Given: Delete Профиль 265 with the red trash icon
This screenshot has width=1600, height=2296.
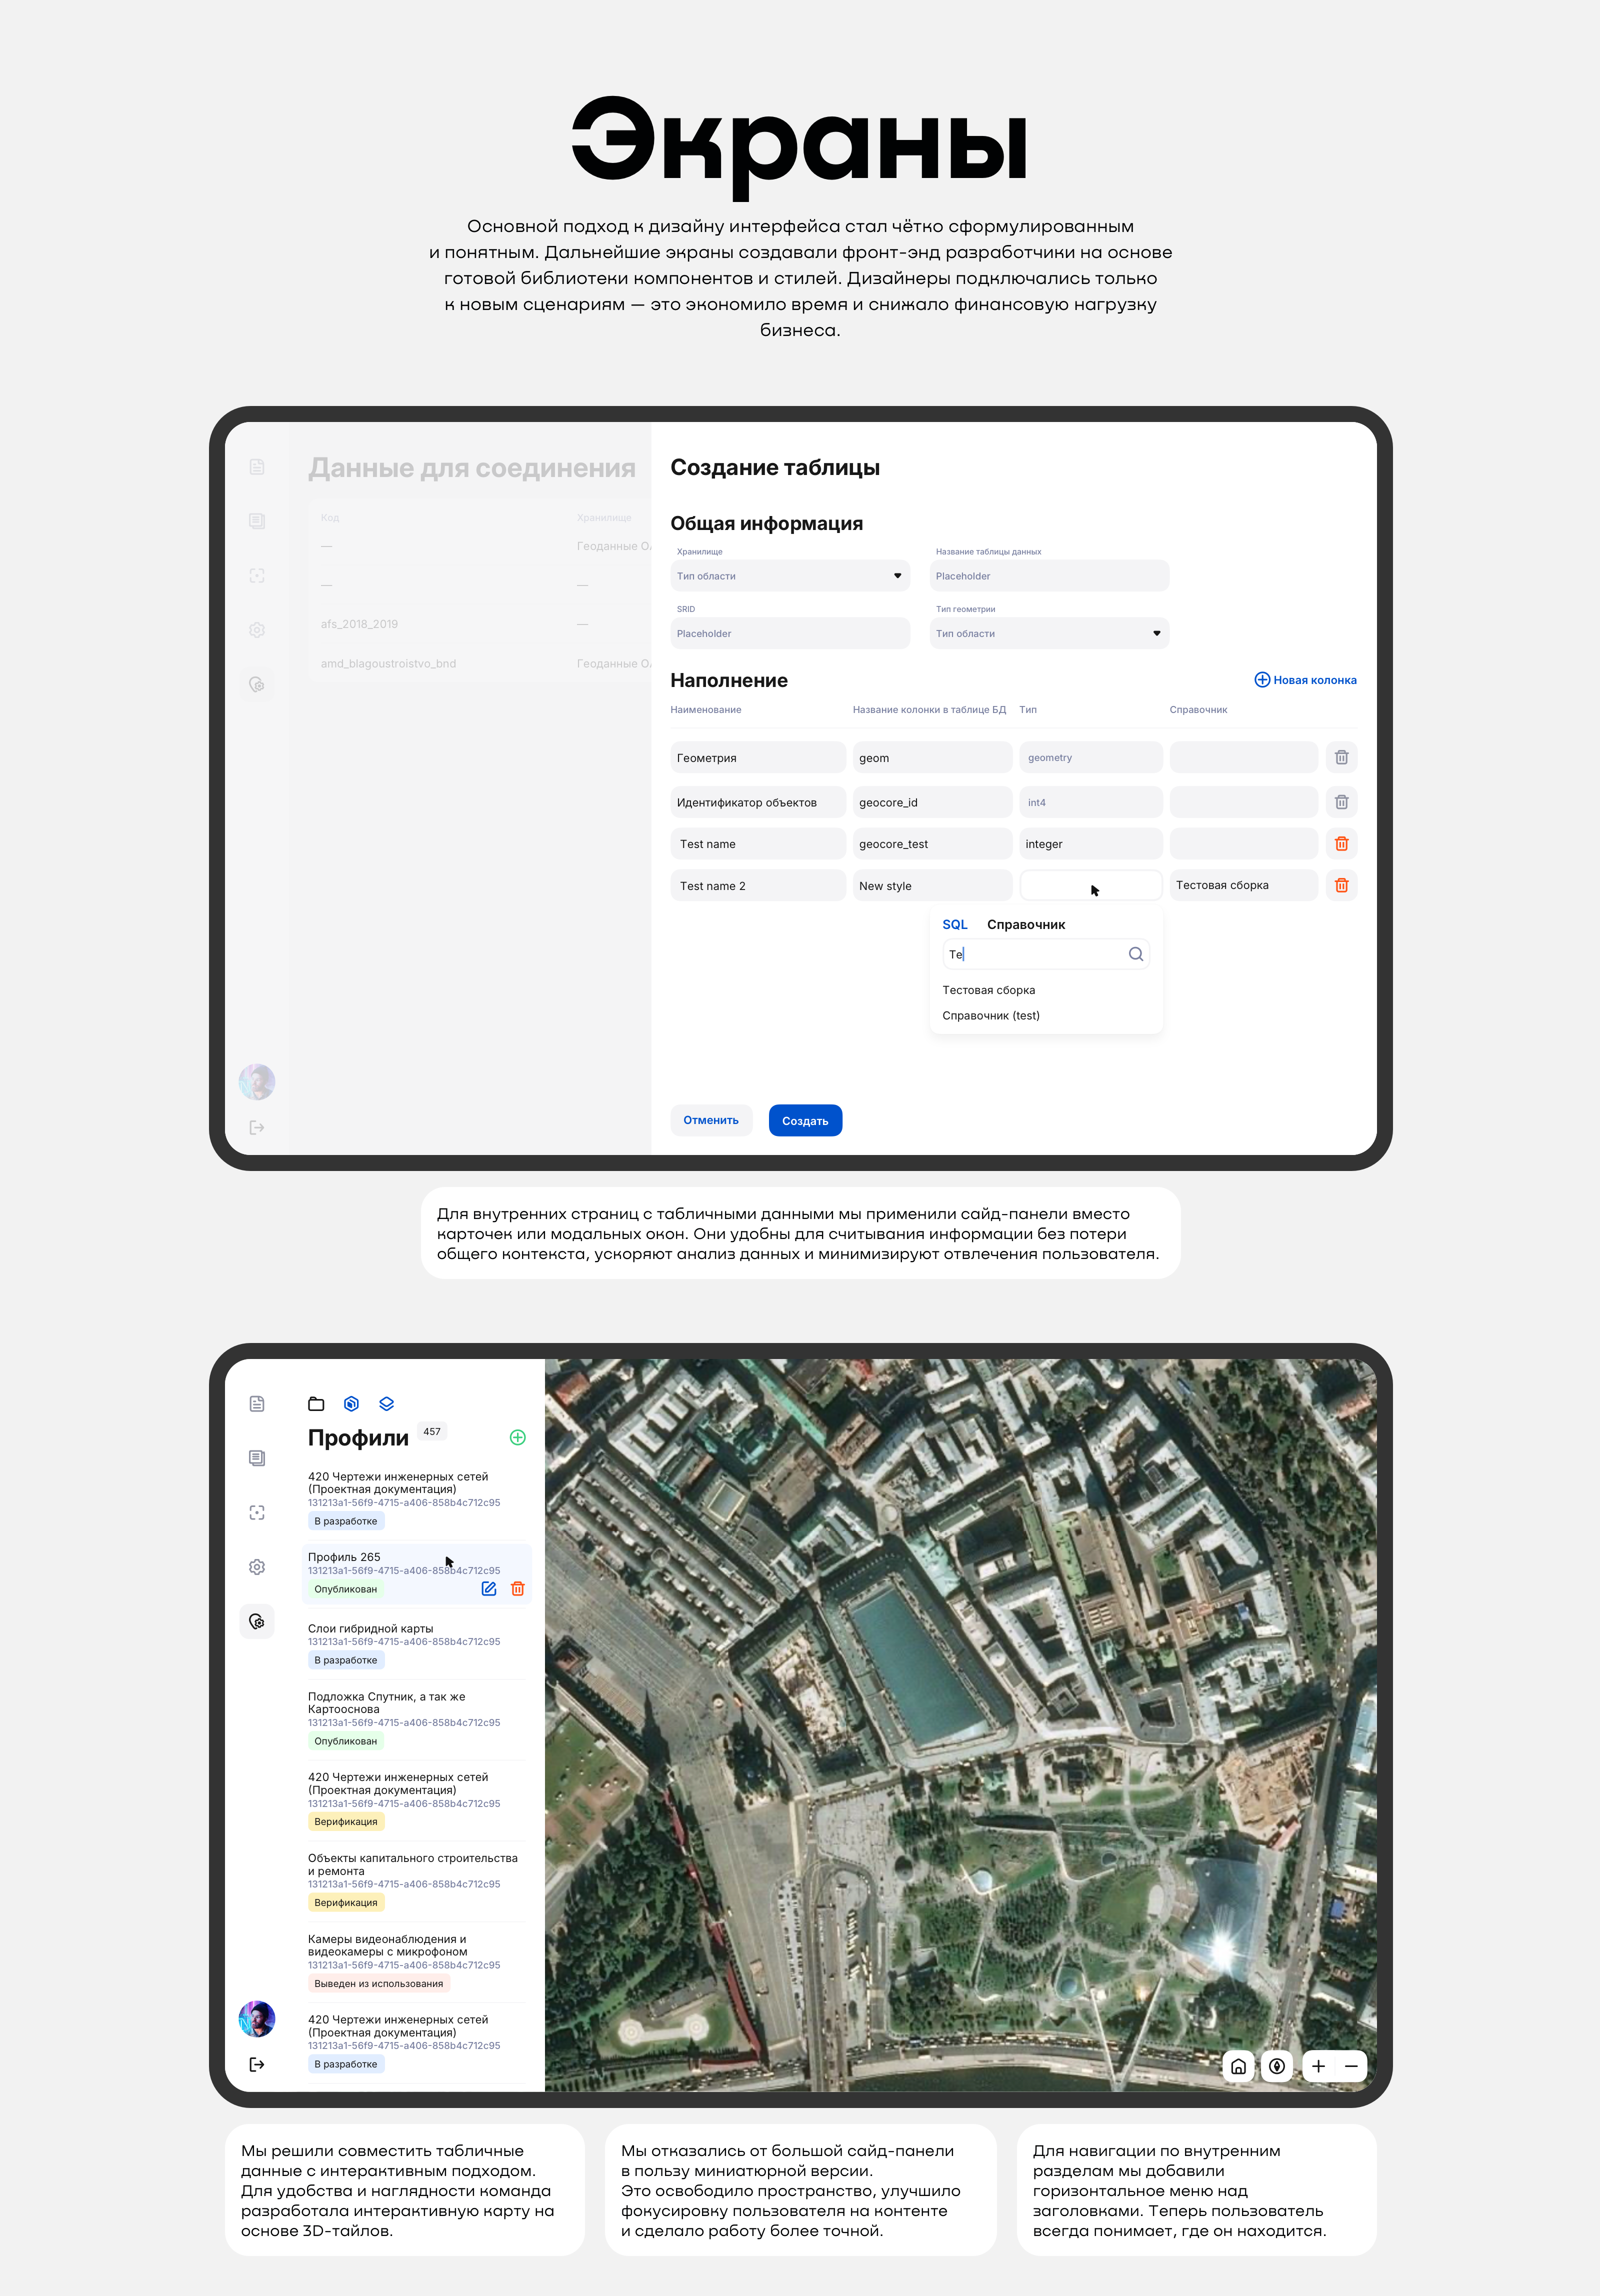Looking at the screenshot, I should pyautogui.click(x=518, y=1588).
